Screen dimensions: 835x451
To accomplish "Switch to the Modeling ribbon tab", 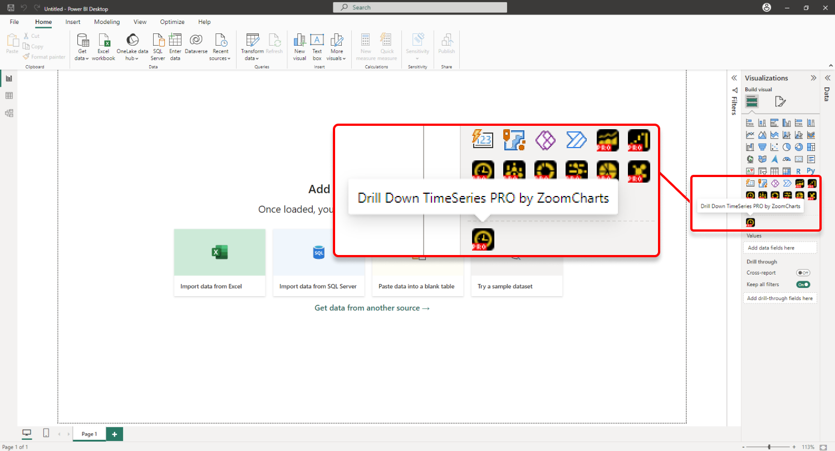I will (x=107, y=22).
